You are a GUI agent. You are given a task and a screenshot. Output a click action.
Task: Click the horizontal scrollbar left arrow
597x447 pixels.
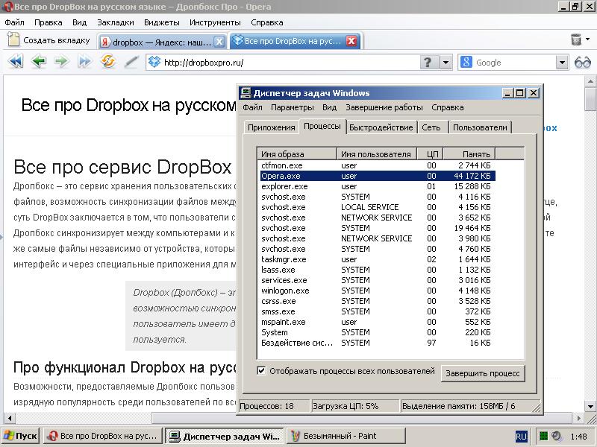pos(10,419)
